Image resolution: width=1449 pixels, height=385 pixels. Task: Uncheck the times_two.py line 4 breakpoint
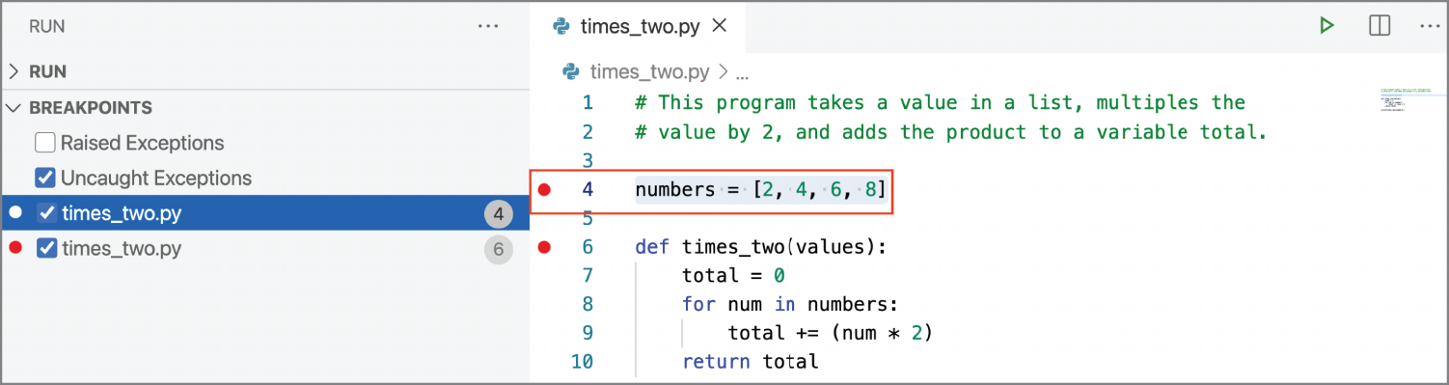46,213
